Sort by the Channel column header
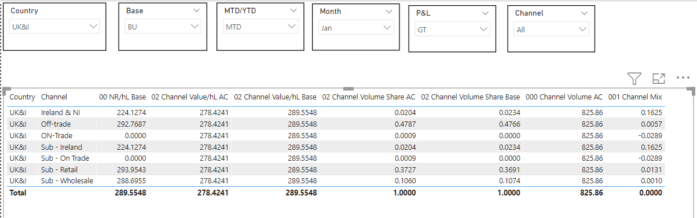The height and width of the screenshot is (218, 697). [54, 97]
